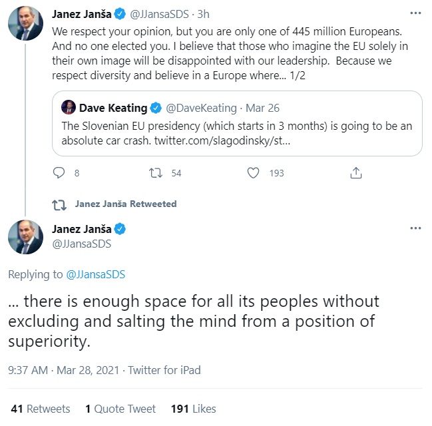Click verified badge beside top Janez Janša name
432x426 pixels.
pos(120,13)
